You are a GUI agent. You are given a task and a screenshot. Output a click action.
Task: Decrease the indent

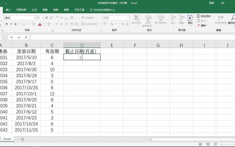click(72, 24)
